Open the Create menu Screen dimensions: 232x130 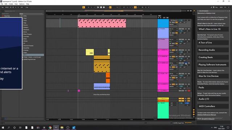coord(11,4)
